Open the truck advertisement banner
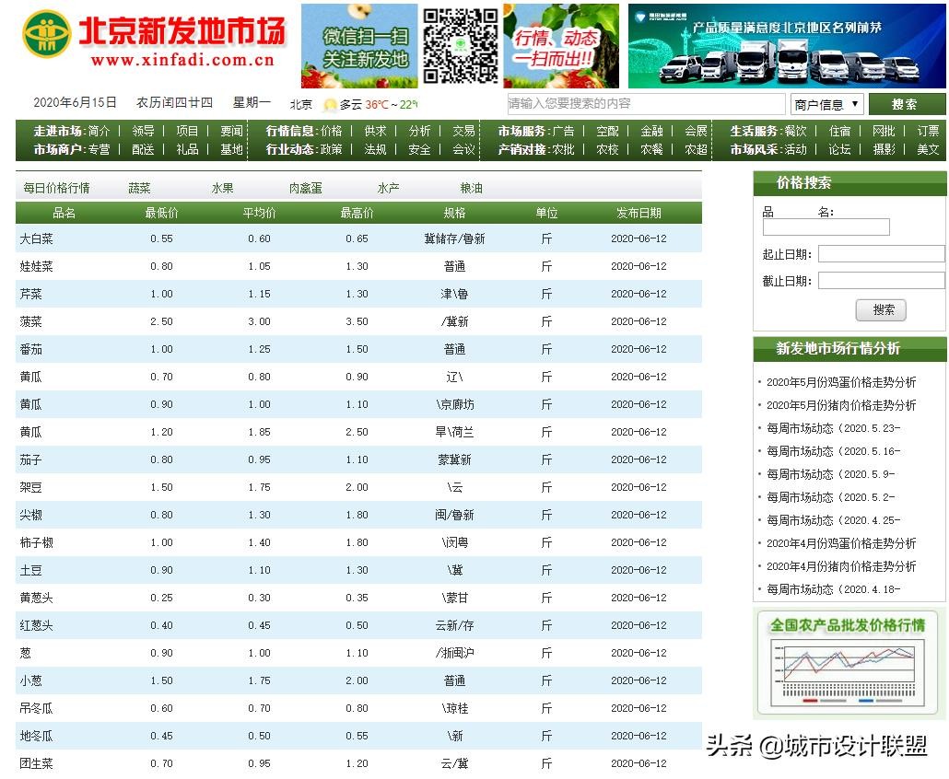Screen dimensions: 949x779 tap(787, 46)
